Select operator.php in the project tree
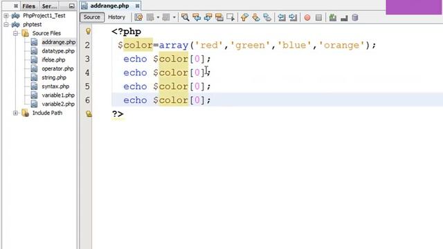443x249 pixels. 57,68
